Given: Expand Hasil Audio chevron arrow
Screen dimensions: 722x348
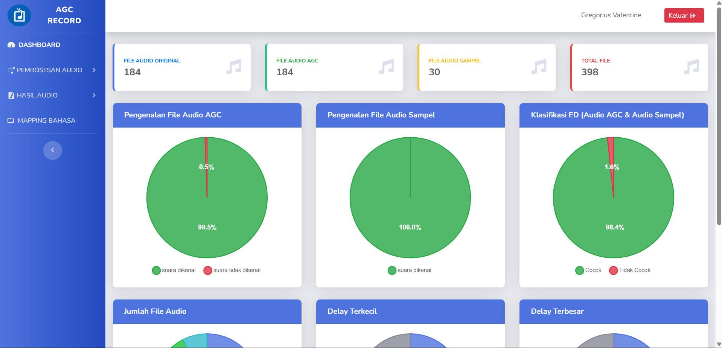Looking at the screenshot, I should pyautogui.click(x=94, y=95).
